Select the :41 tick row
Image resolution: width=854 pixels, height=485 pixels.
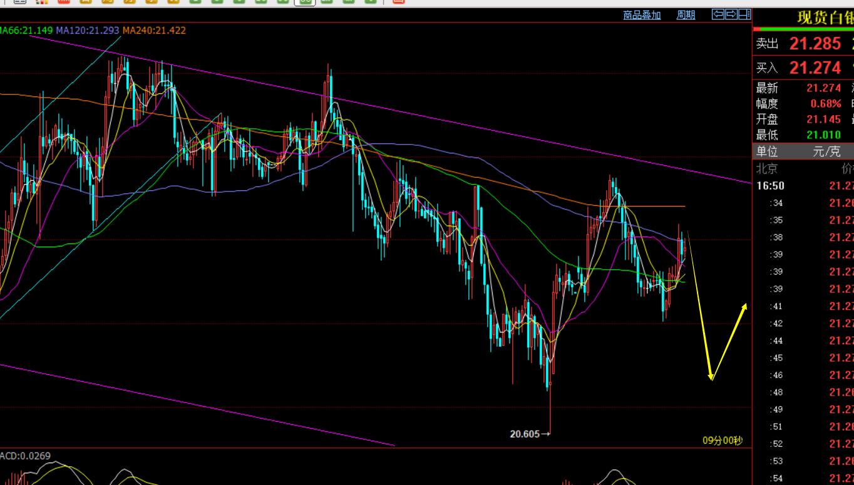point(803,306)
